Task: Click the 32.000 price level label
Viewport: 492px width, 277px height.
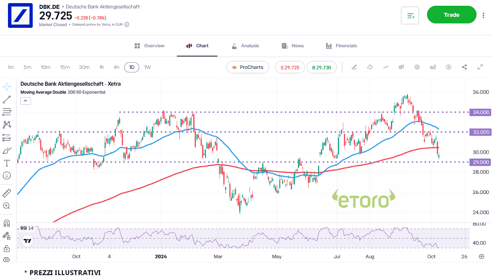Action: [480, 132]
